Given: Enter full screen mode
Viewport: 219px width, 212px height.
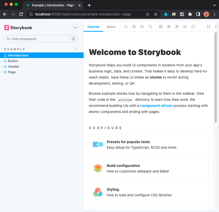Looking at the screenshot, I should [209, 27].
